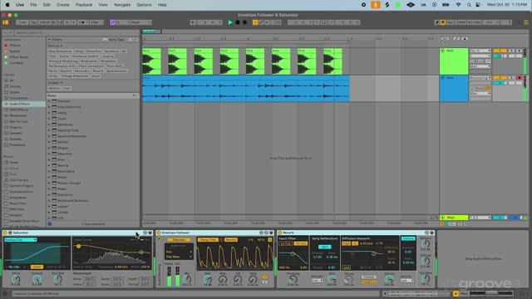
Task: Select the Ableton creator tag
Action: tap(54, 88)
